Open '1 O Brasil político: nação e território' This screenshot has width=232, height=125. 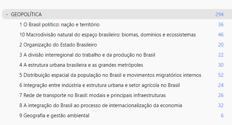coord(59,25)
